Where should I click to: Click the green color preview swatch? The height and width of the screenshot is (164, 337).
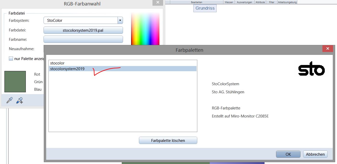click(15, 82)
